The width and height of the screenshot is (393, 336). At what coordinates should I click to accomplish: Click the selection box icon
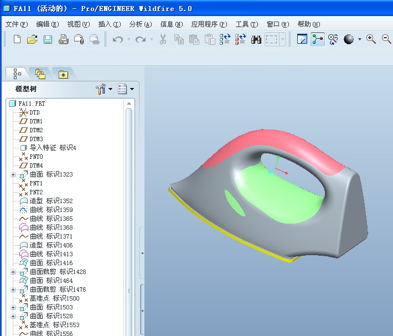(x=272, y=39)
